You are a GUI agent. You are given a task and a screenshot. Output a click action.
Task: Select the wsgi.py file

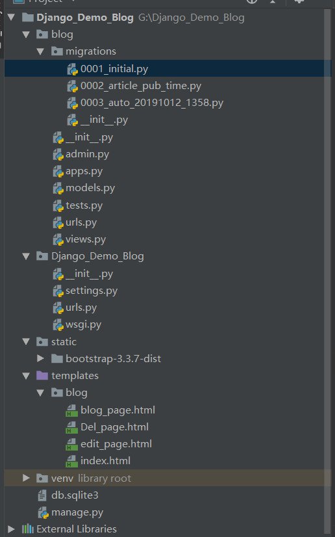pyautogui.click(x=83, y=324)
